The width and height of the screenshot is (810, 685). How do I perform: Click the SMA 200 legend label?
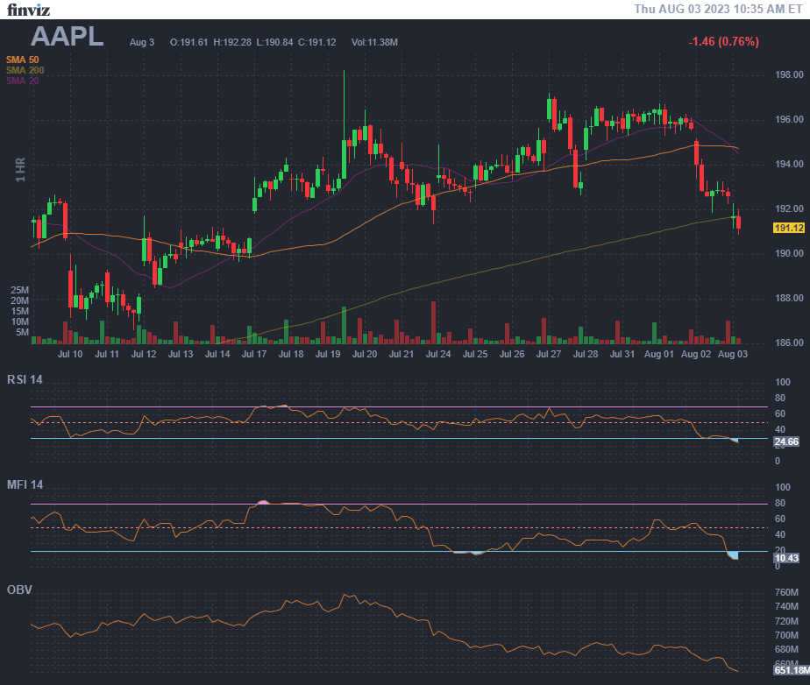click(25, 70)
